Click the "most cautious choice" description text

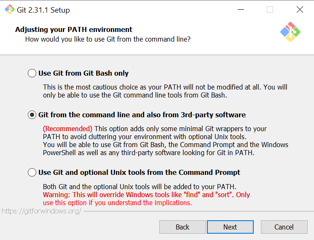tap(165, 87)
